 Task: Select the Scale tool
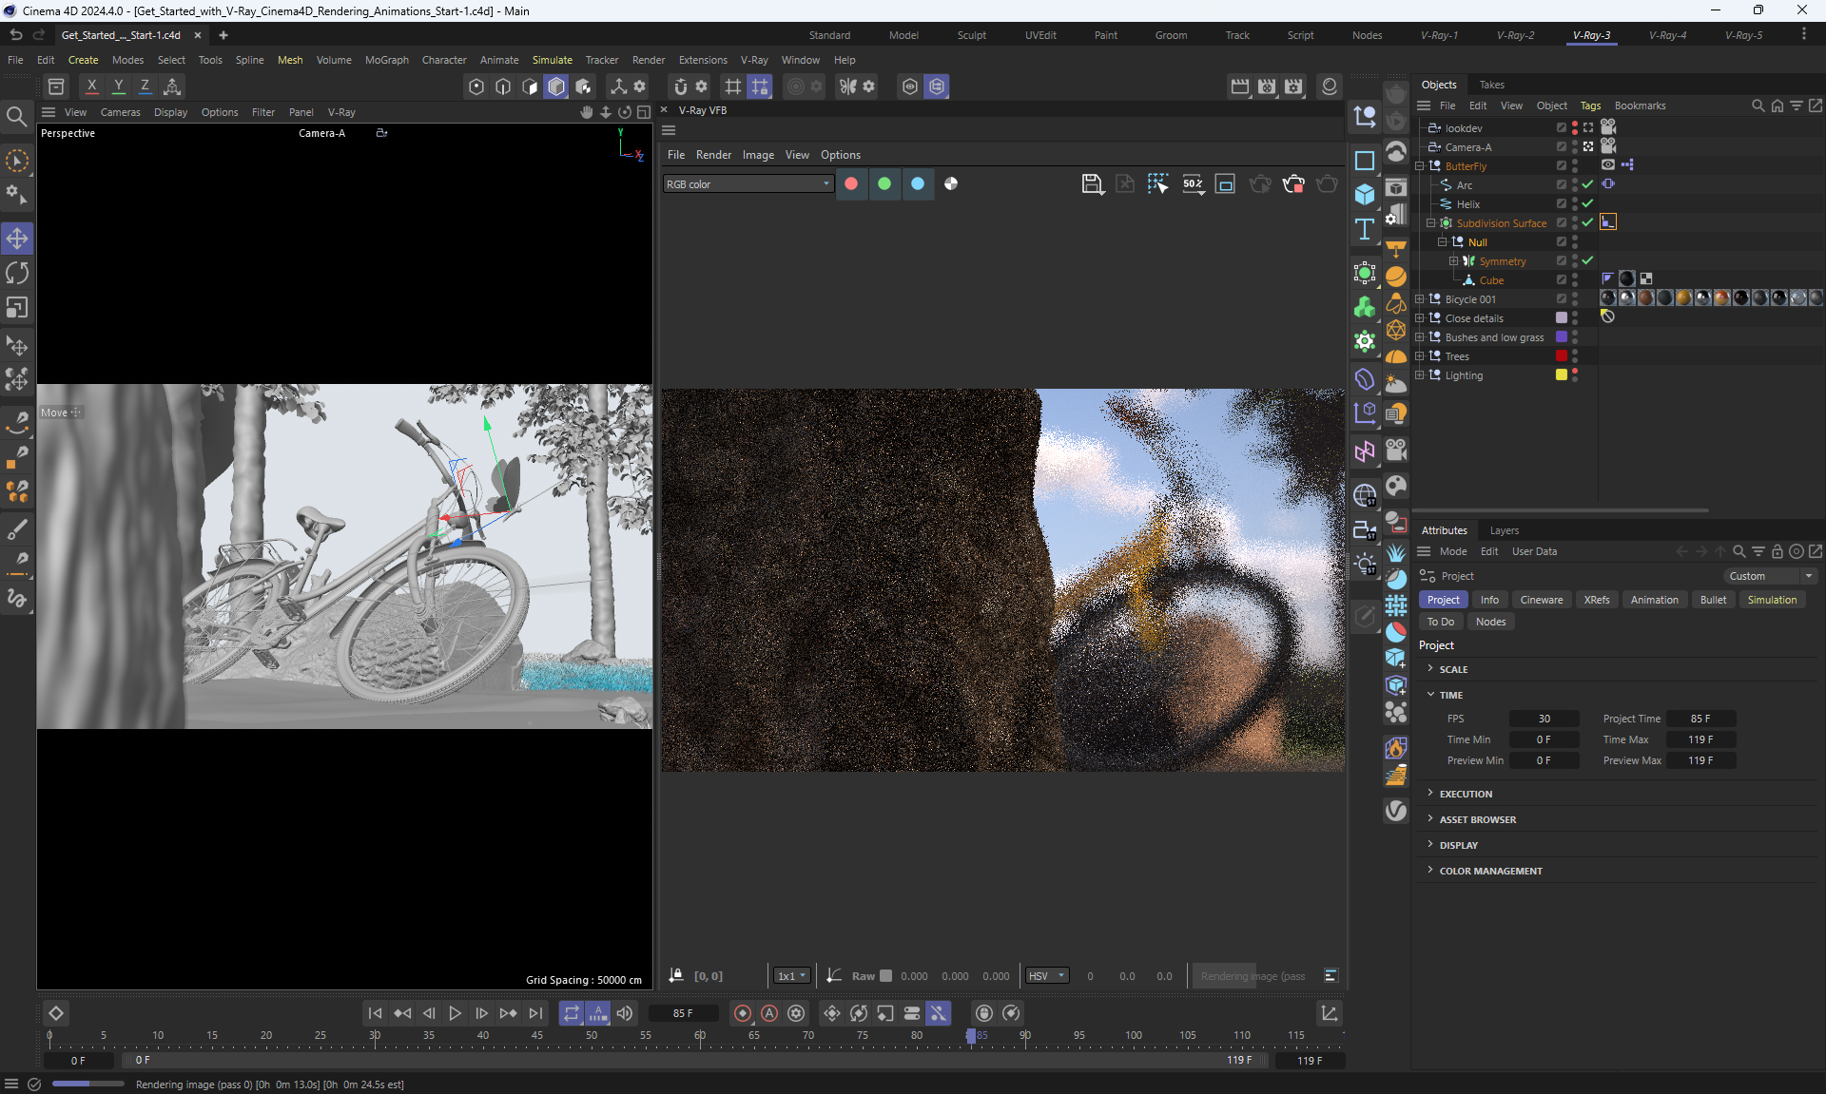coord(17,308)
